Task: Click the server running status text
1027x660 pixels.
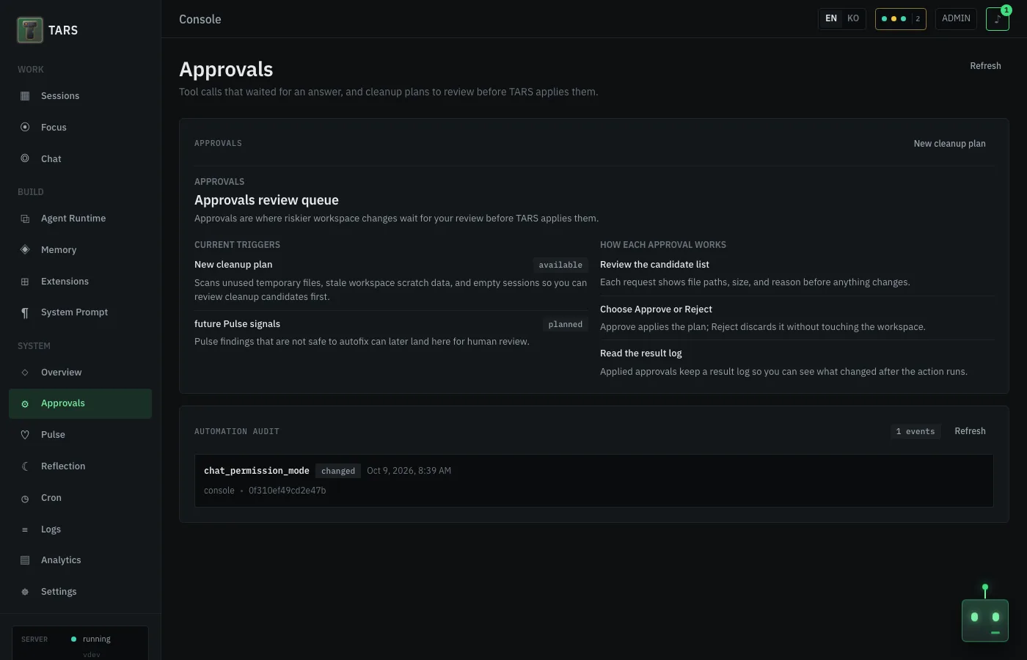Action: [97, 639]
